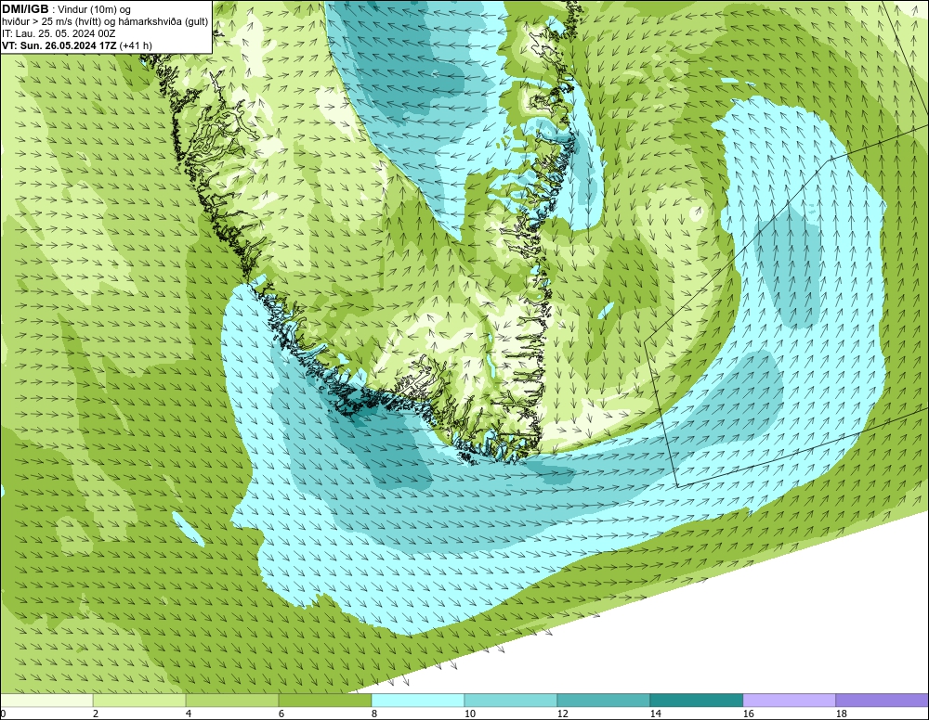This screenshot has width=929, height=720.
Task: Click the scale label '6'
Action: (x=281, y=714)
